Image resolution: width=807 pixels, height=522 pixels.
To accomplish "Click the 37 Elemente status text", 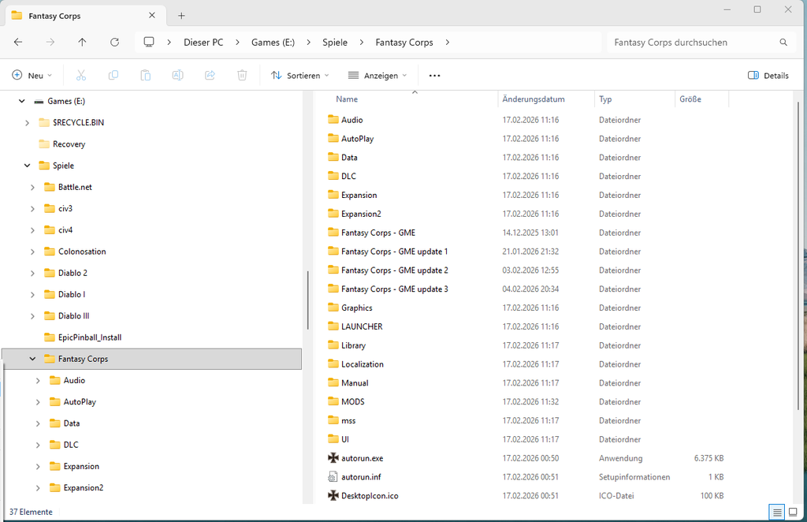I will [x=31, y=512].
